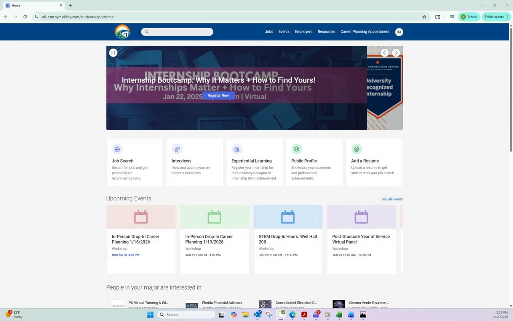The image size is (513, 321).
Task: Open Career Planning Appointment menu item
Action: (x=365, y=32)
